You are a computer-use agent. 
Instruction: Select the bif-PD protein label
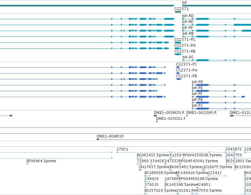tap(198, 82)
